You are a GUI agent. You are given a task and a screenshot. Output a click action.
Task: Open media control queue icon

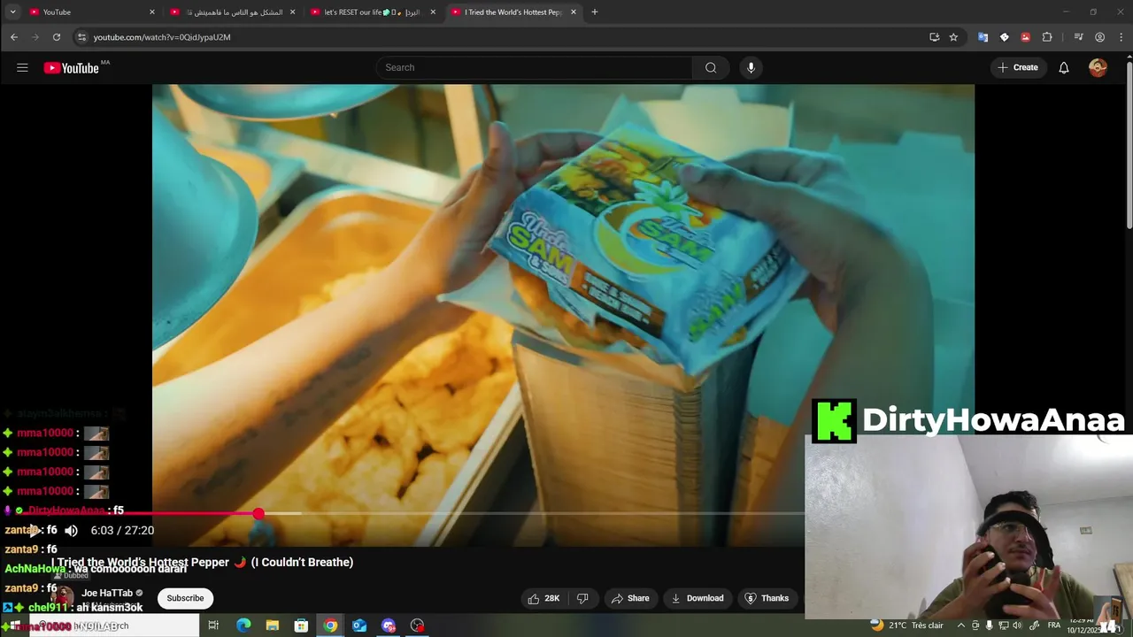[x=1078, y=37]
